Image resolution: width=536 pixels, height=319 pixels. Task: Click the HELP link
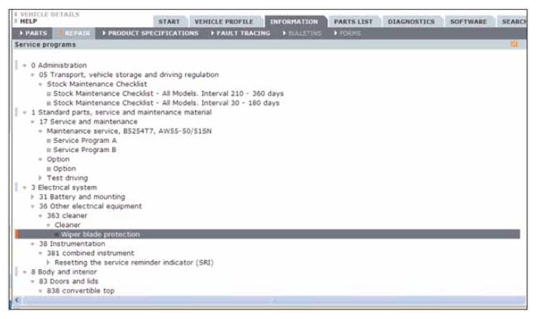tap(29, 21)
